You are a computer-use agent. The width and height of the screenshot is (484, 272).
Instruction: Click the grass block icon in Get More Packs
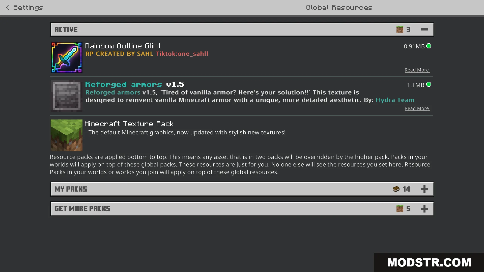400,209
